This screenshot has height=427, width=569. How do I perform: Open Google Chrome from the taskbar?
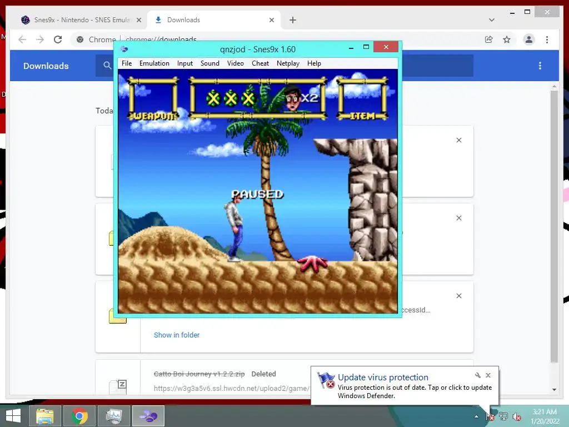coord(79,416)
